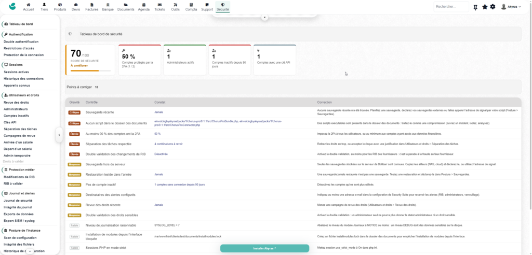The width and height of the screenshot is (532, 255).
Task: Open Export SIEM / syslog
Action: [x=19, y=220]
